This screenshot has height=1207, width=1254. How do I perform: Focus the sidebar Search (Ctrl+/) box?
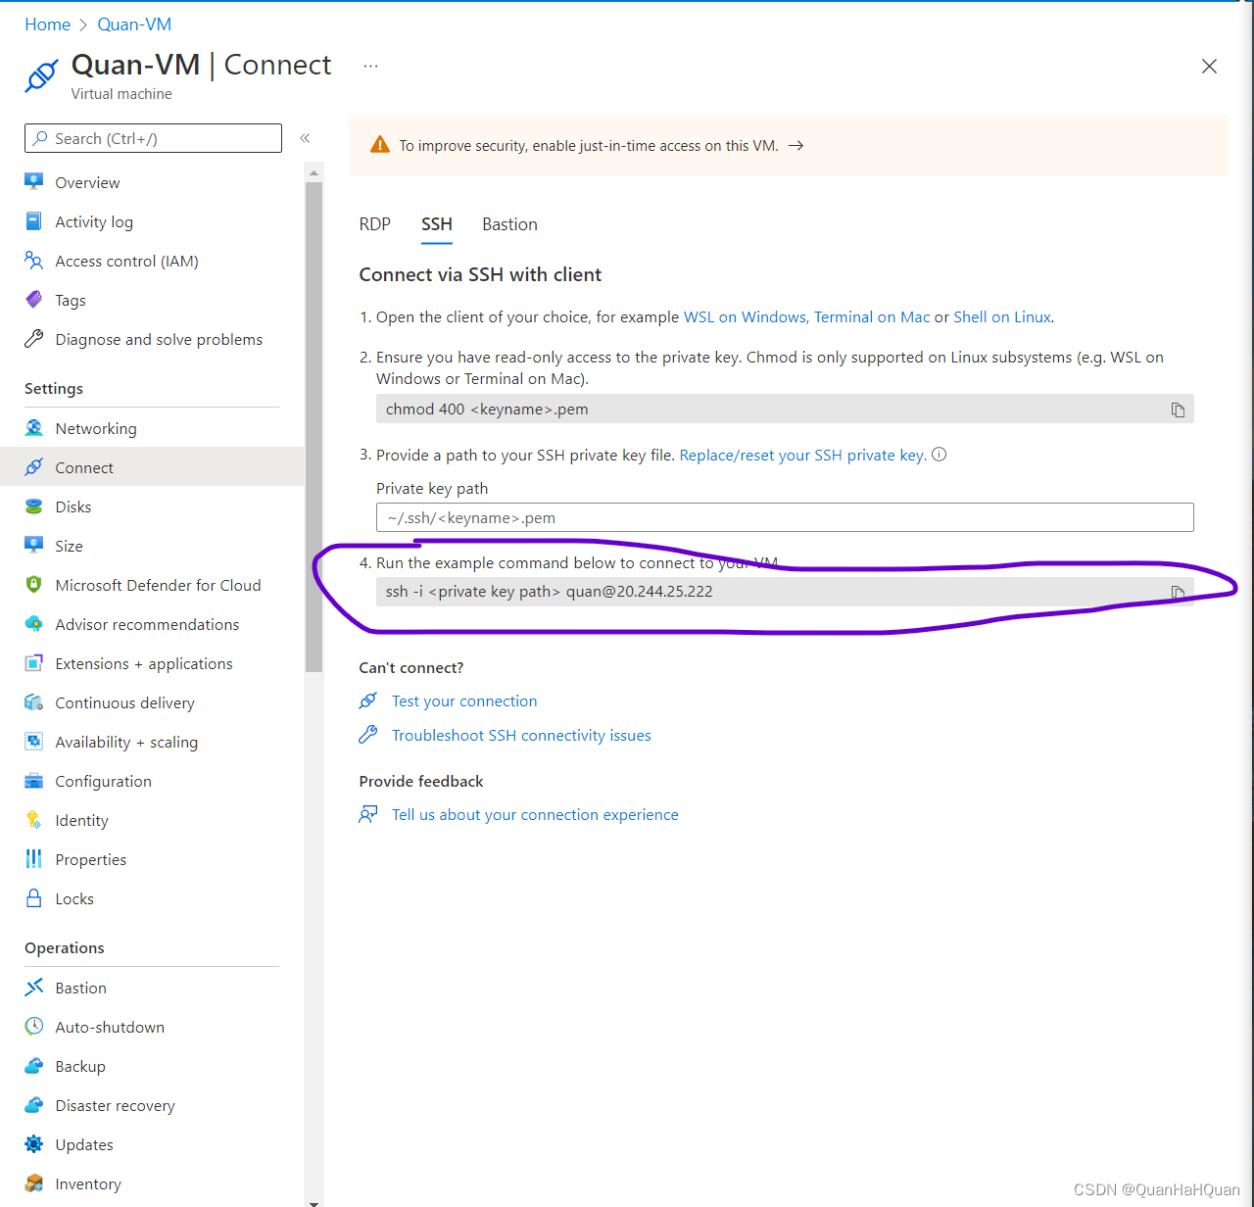click(x=153, y=138)
